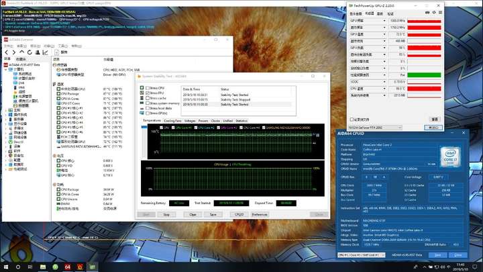Viewport: 483px width, 272px height.
Task: Click GPU-Z refresh icon
Action: pyautogui.click(x=434, y=13)
